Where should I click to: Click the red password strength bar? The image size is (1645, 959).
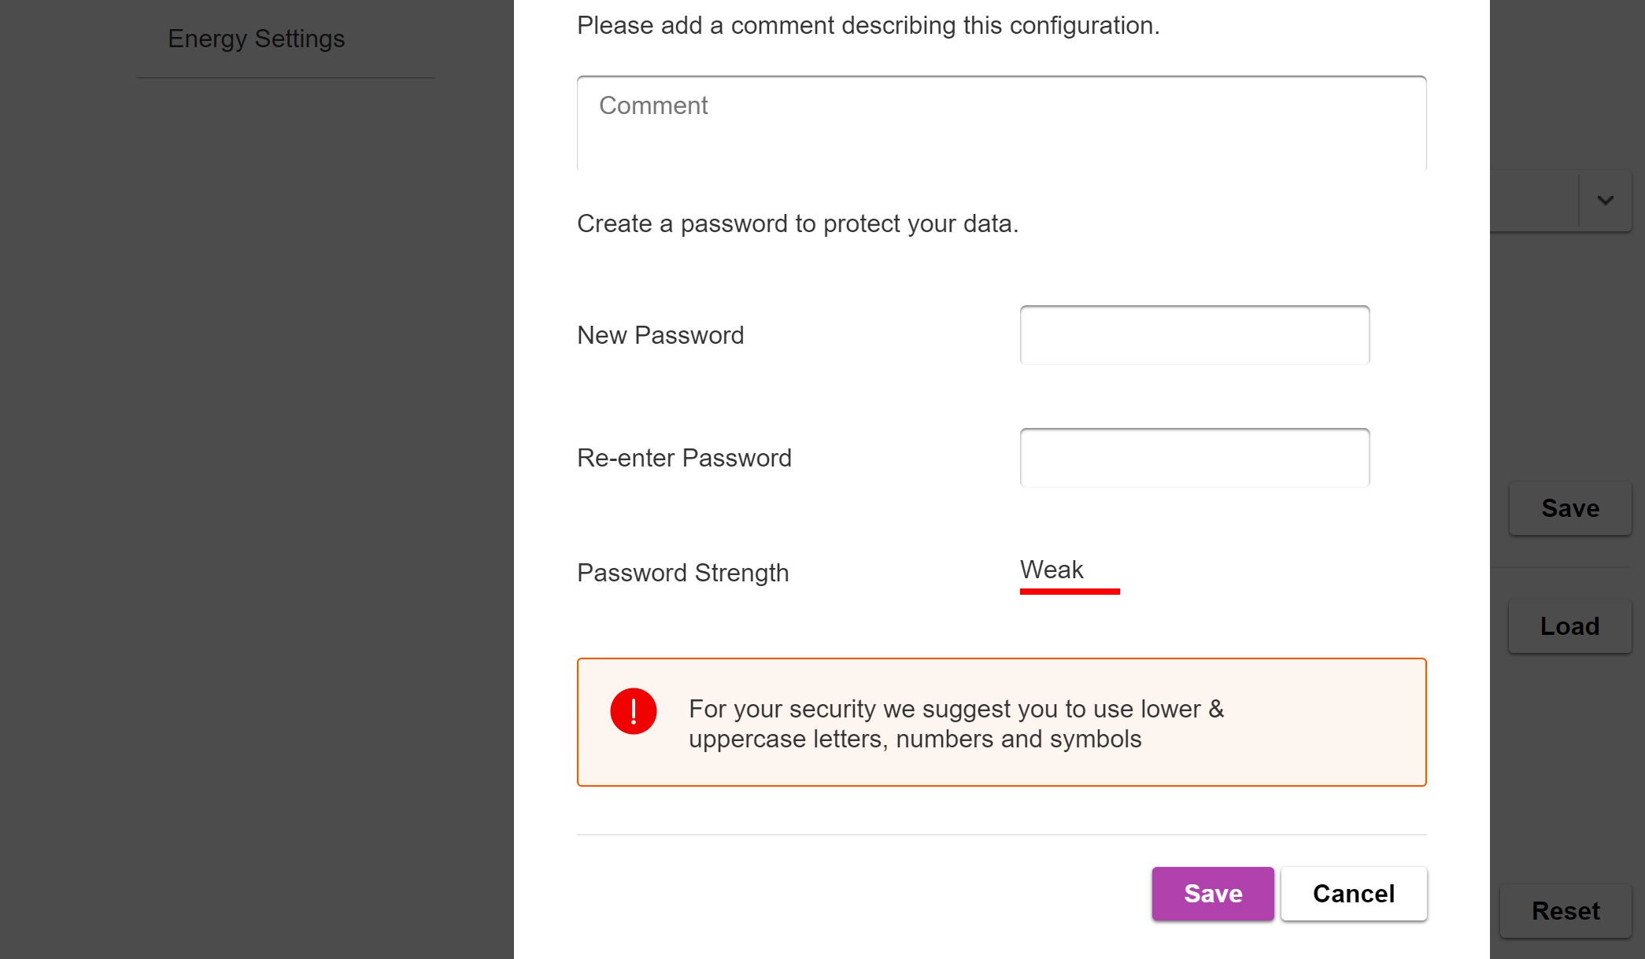1069,591
